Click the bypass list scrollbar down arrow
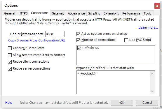This screenshot has width=162, height=109. (152, 91)
